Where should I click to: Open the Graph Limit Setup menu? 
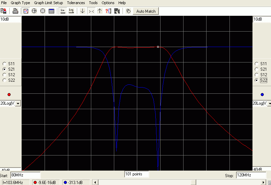click(48, 3)
